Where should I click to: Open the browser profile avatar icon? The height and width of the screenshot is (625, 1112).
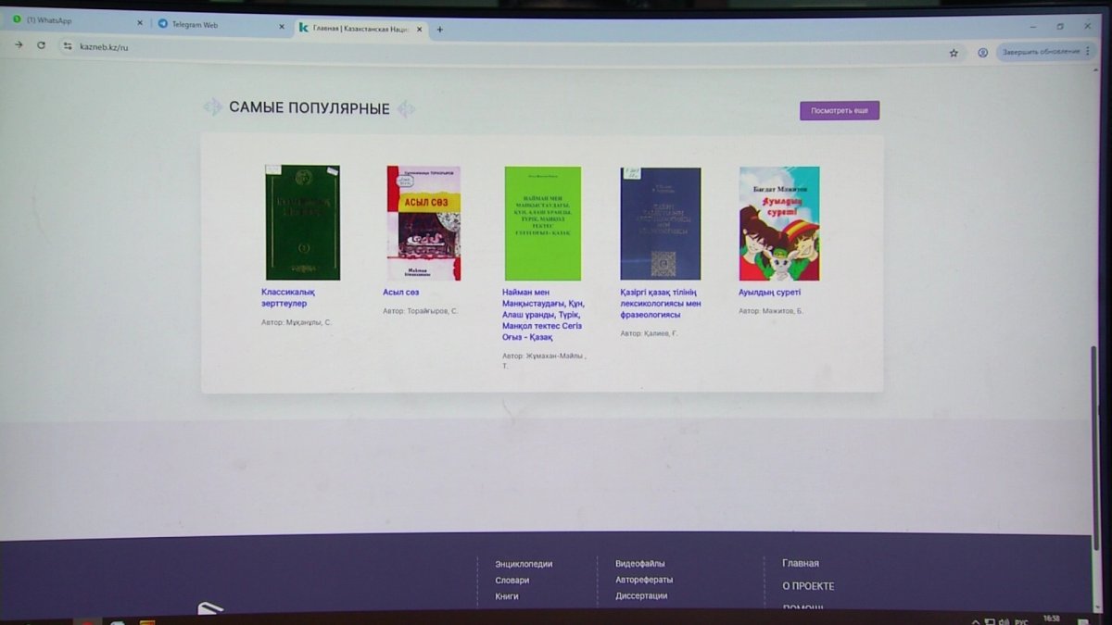coord(982,53)
